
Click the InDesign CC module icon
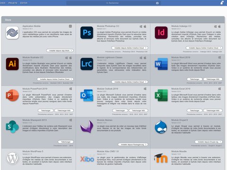[161, 33]
